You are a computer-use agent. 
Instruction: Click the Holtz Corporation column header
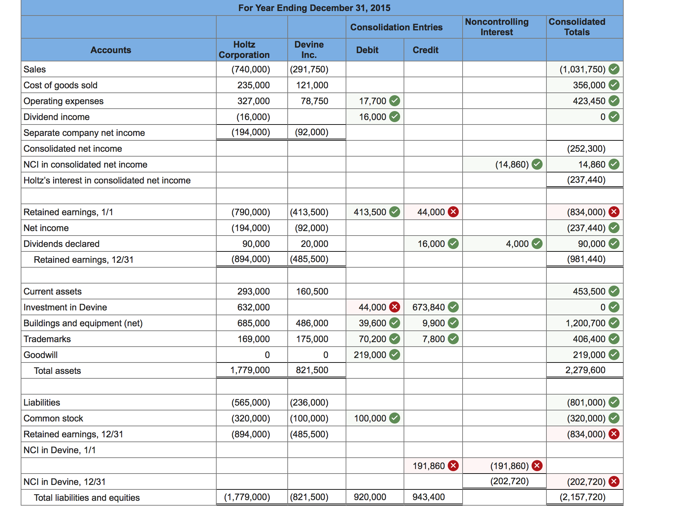(244, 50)
